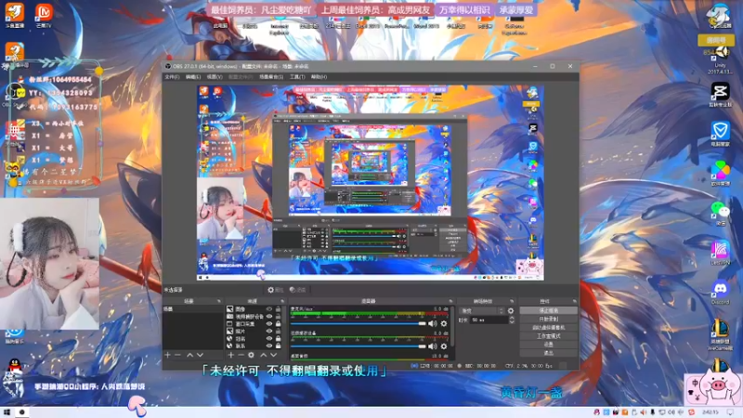The width and height of the screenshot is (743, 418).
Task: Pop out the sources dock panel
Action: 282,301
